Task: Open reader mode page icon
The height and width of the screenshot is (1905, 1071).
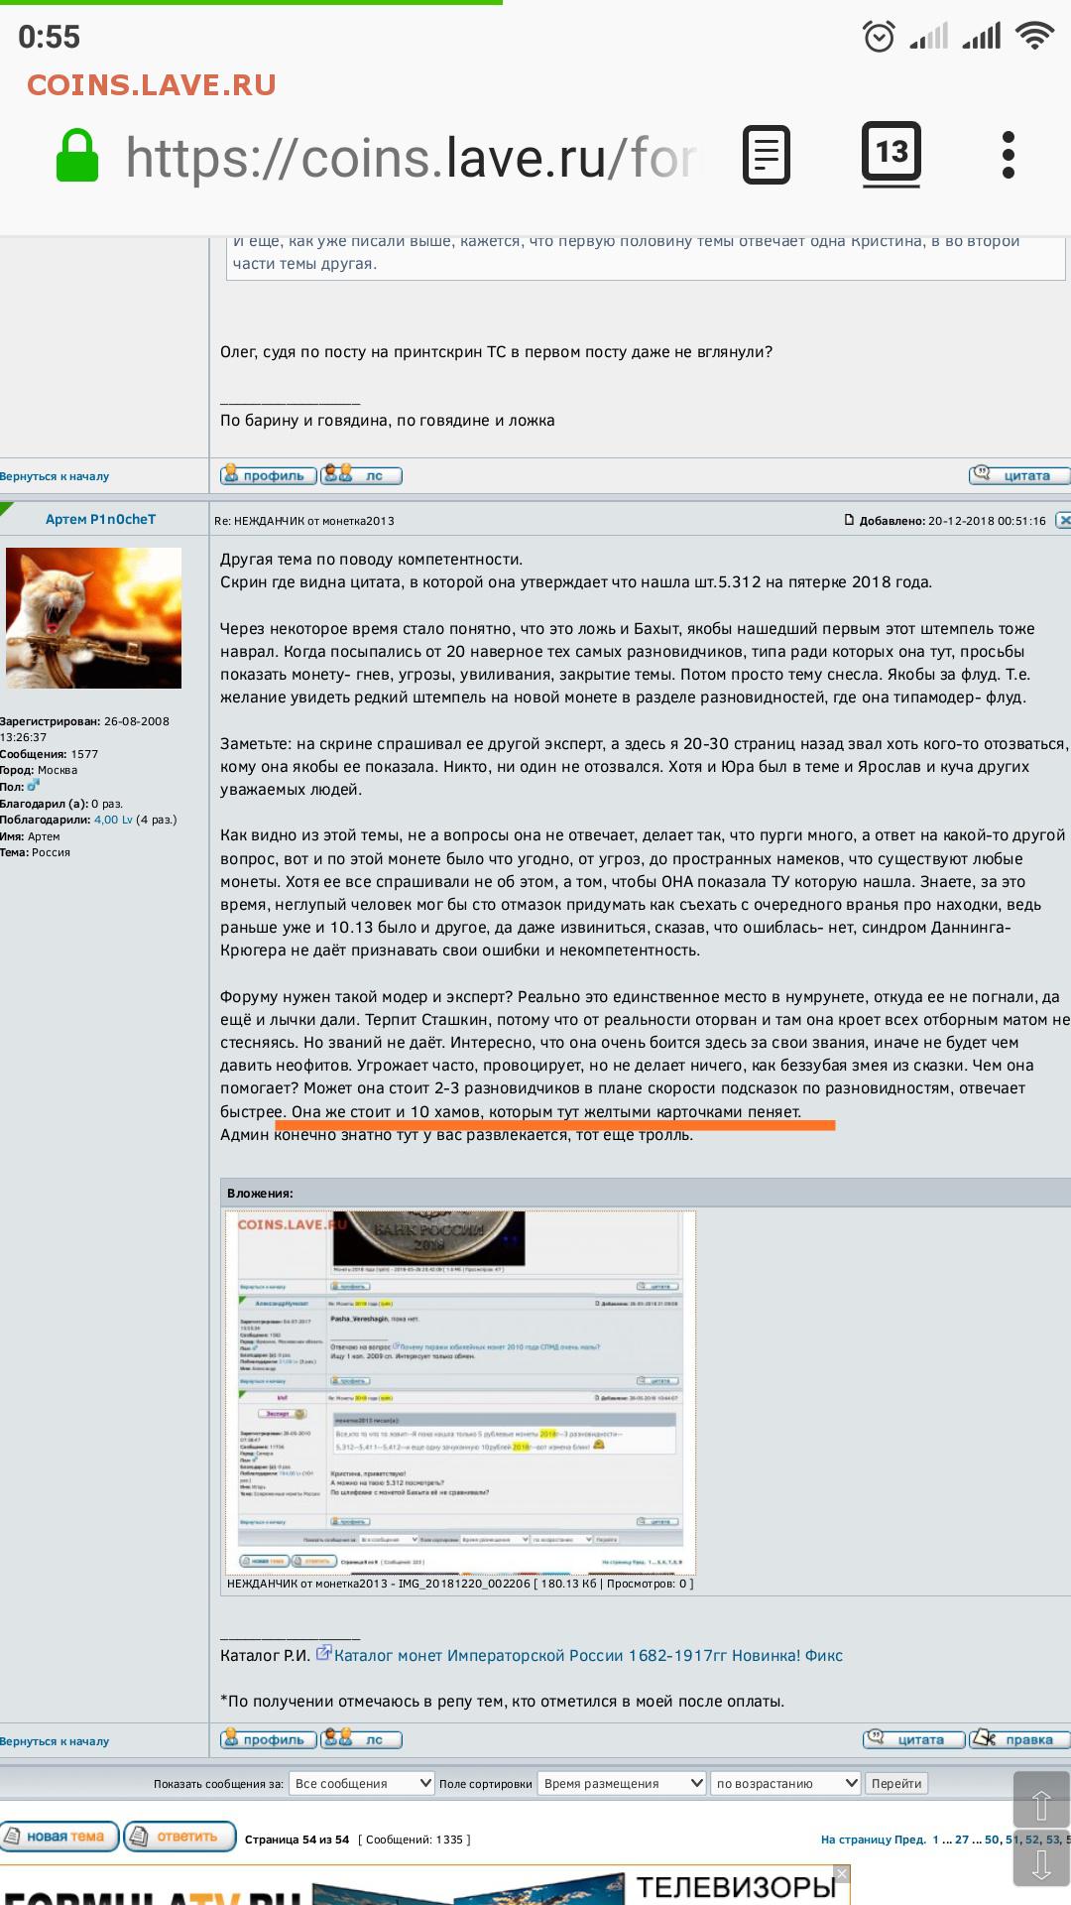Action: point(767,155)
